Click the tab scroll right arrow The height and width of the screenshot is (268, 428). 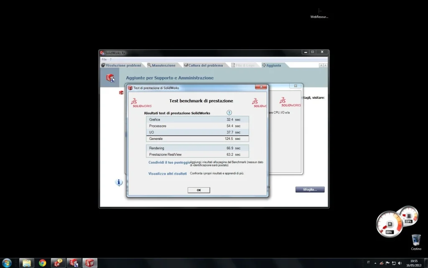click(x=325, y=65)
